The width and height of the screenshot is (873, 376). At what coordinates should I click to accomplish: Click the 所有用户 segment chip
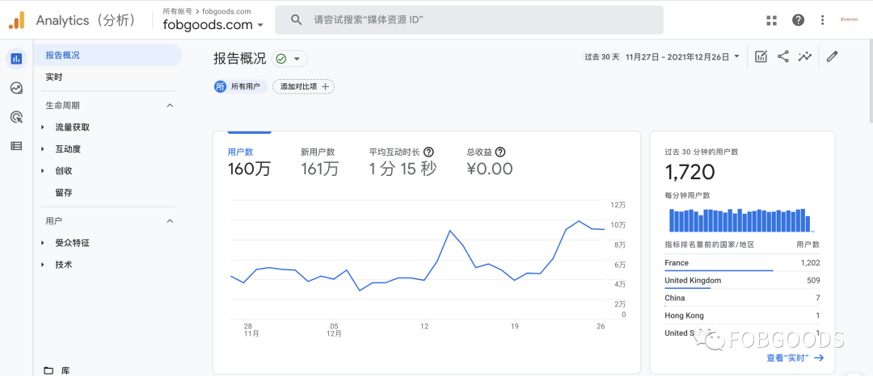tap(241, 86)
